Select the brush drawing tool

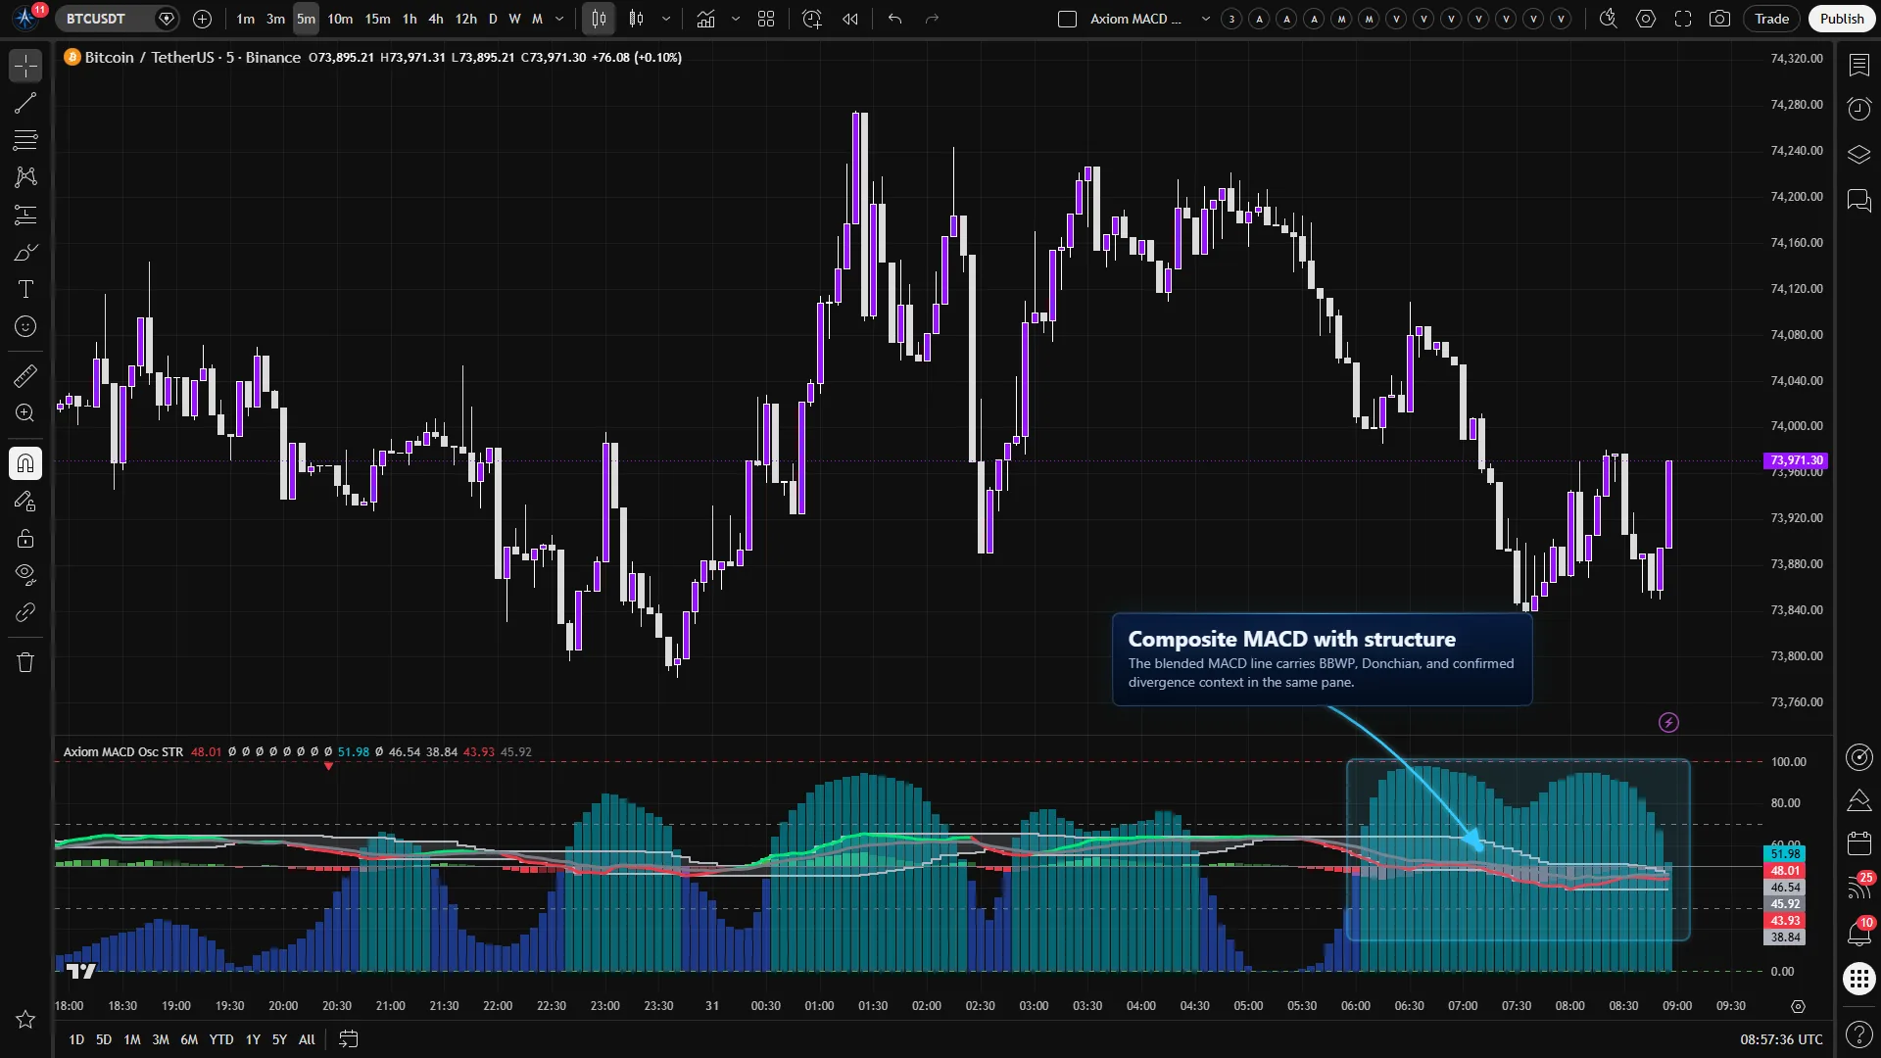(x=25, y=253)
